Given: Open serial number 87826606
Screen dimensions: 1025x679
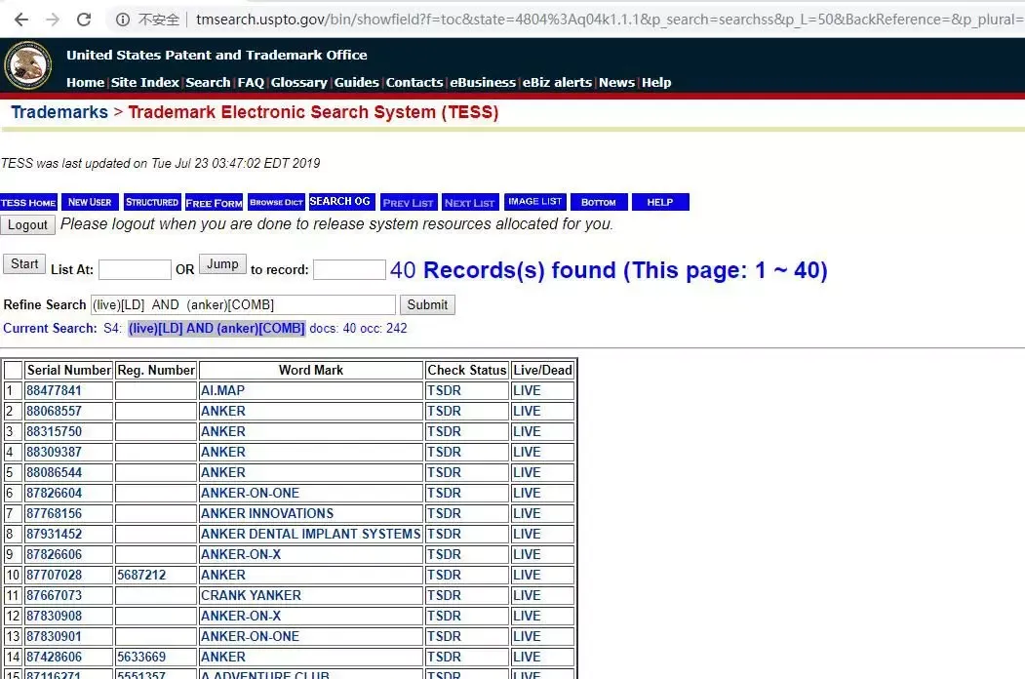Looking at the screenshot, I should tap(54, 554).
